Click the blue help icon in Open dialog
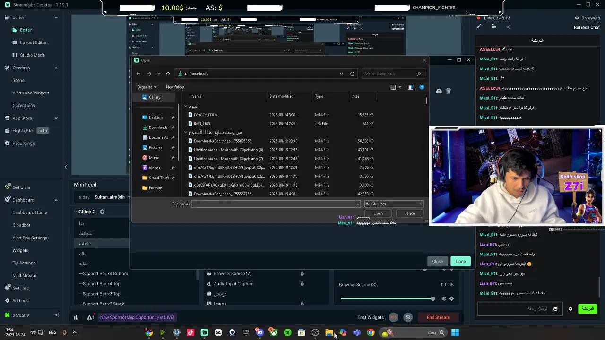This screenshot has width=605, height=340. click(x=422, y=87)
